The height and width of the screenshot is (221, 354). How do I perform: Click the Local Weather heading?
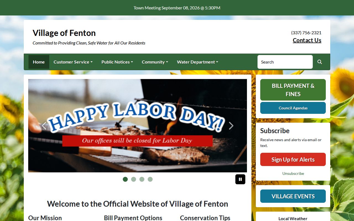(293, 219)
